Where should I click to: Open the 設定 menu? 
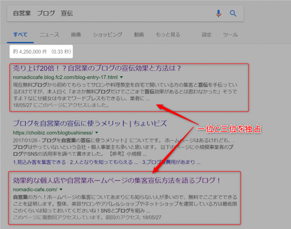click(x=207, y=35)
